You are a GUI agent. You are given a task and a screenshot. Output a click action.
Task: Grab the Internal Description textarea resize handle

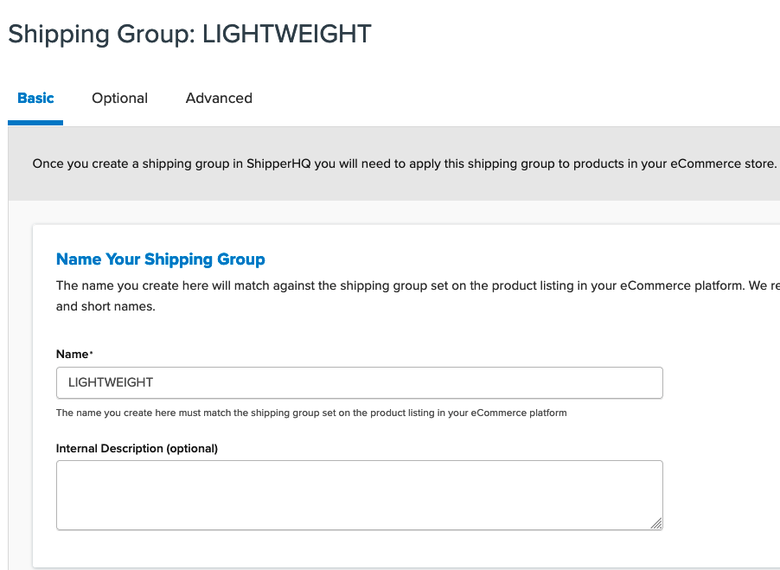[656, 523]
